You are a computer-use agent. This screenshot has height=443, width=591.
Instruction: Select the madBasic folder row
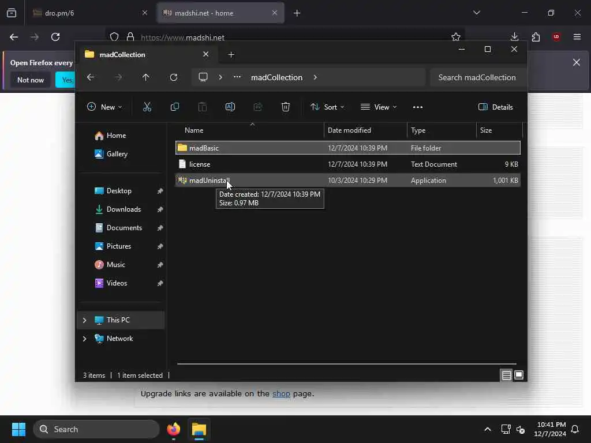pos(348,148)
